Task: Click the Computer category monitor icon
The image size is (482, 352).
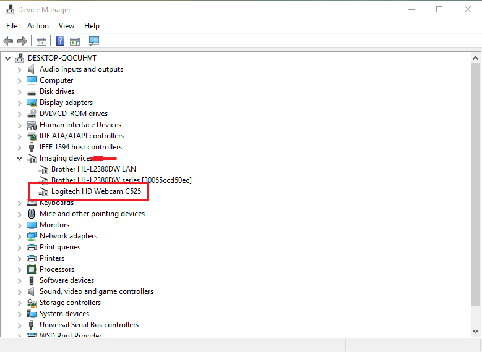Action: click(x=32, y=80)
